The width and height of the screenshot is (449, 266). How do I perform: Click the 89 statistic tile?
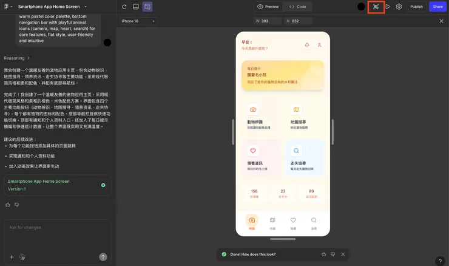coord(311,194)
